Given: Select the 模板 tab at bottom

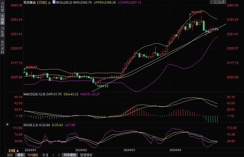Looking at the screenshot, I should click(20, 155).
